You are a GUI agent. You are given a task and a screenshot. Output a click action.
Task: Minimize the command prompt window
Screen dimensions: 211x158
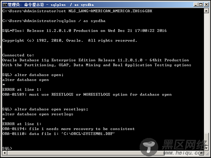[196, 5]
